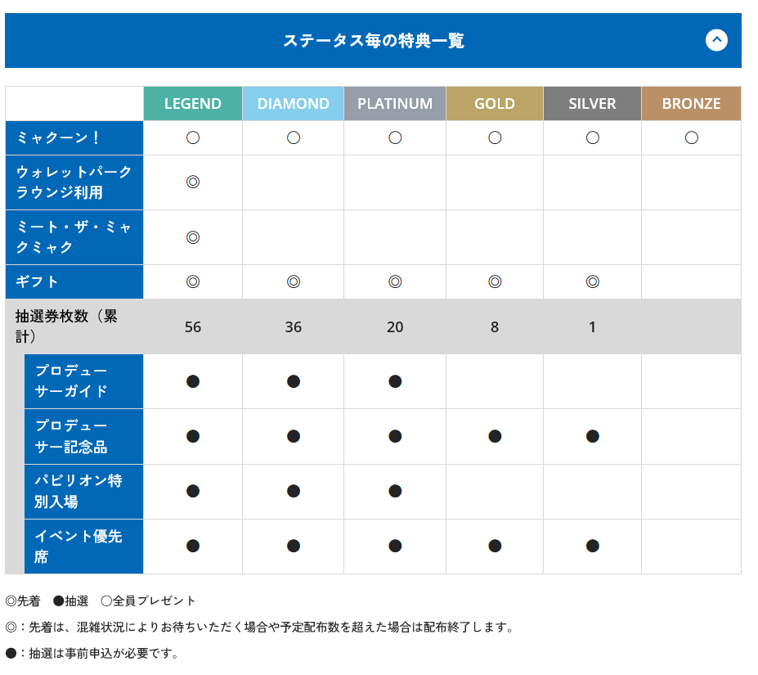Click the double circle for ミート・ザ・ミャクミャク under LEGEND
The width and height of the screenshot is (758, 675).
[x=193, y=237]
